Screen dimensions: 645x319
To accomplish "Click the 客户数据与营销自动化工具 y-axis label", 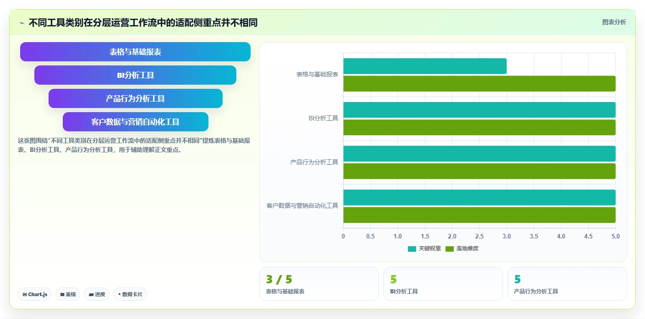I will click(302, 206).
